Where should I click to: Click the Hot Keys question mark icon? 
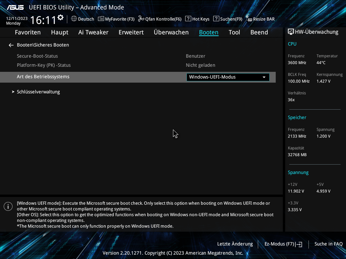point(188,19)
